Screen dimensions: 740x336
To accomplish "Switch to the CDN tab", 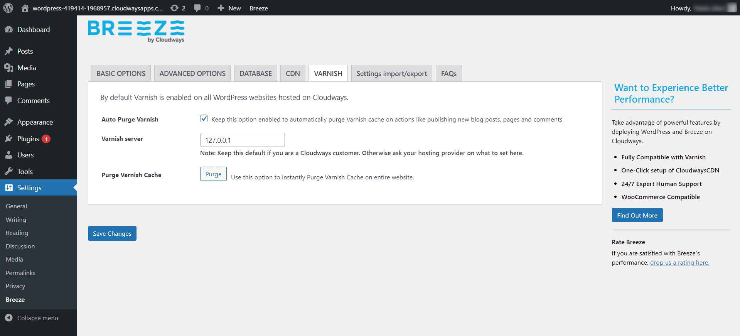I will (x=293, y=74).
